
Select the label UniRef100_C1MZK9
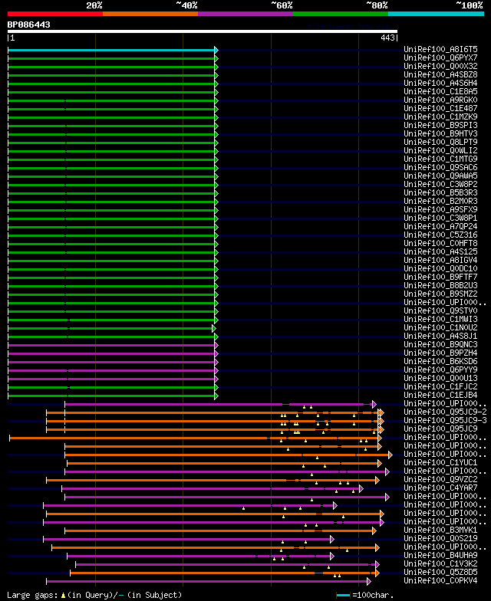(x=440, y=117)
